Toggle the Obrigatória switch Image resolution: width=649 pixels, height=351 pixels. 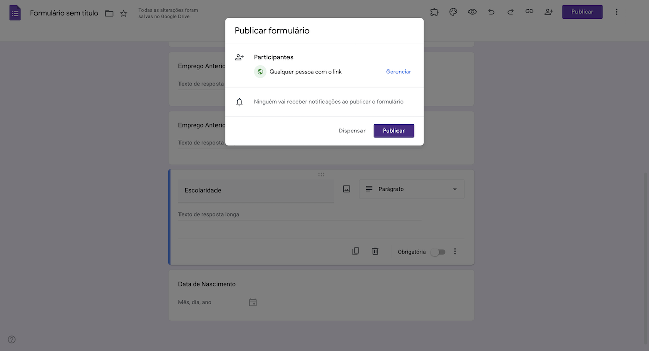438,252
